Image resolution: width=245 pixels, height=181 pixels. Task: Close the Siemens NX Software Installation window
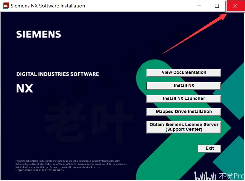235,6
